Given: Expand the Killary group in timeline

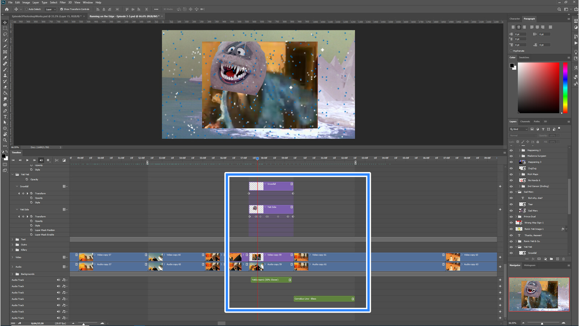Looking at the screenshot, I should [x=13, y=250].
